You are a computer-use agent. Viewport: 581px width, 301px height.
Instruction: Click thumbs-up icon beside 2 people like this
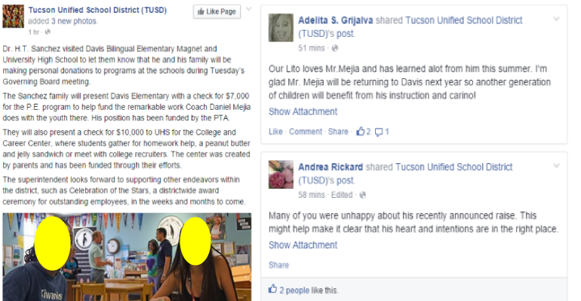(272, 289)
